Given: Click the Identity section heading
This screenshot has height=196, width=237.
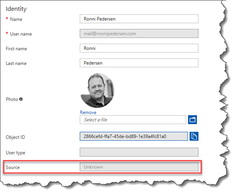Looking at the screenshot, I should pos(16,9).
